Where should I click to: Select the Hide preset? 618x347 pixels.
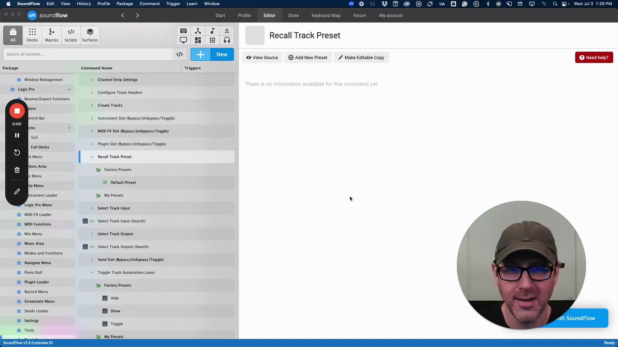tap(114, 298)
